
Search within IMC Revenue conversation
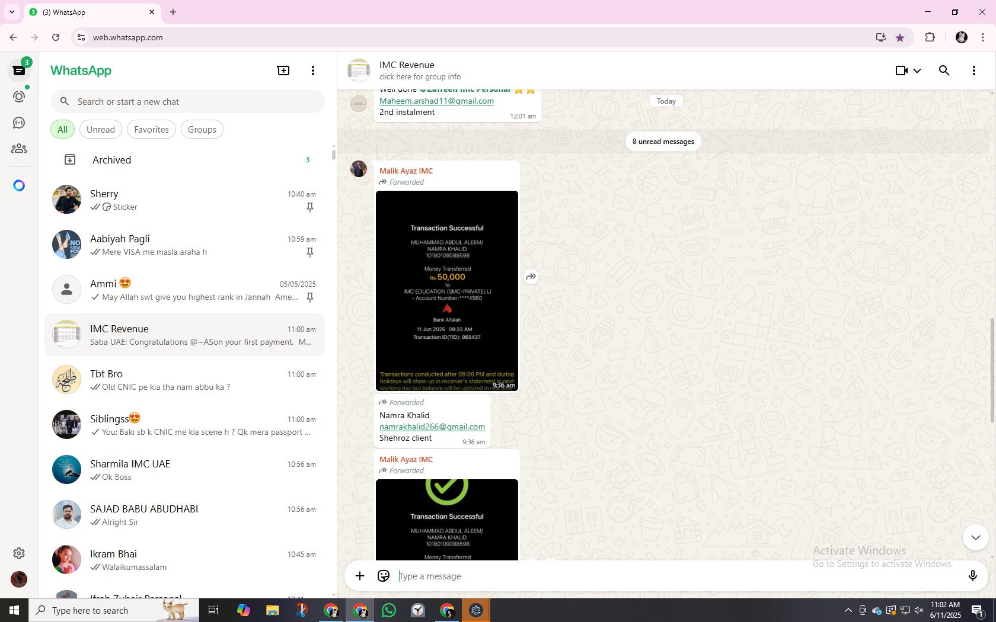click(x=944, y=70)
